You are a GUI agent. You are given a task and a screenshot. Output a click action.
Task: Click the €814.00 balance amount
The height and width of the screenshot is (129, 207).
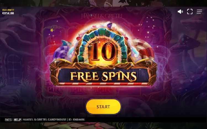[8, 13]
